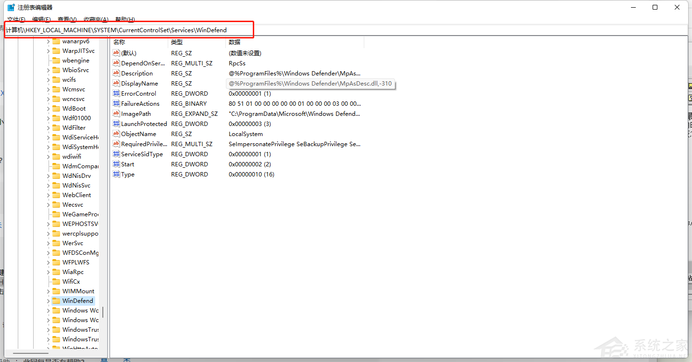This screenshot has height=362, width=692.
Task: Click the ImagePath string value icon
Action: [x=116, y=114]
